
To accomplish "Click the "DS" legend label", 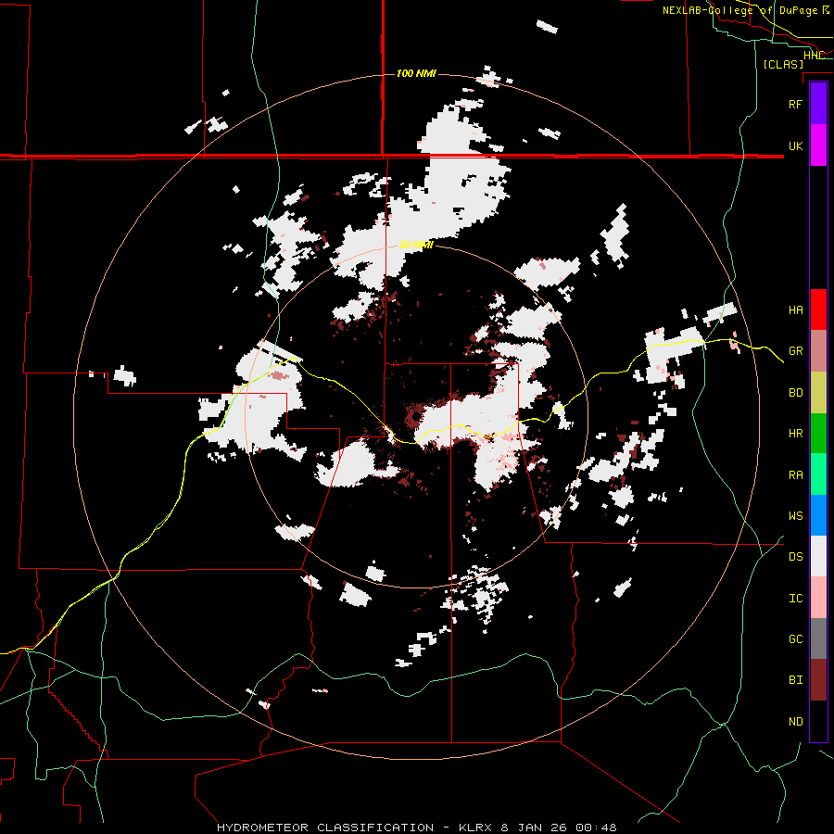I will click(x=795, y=557).
